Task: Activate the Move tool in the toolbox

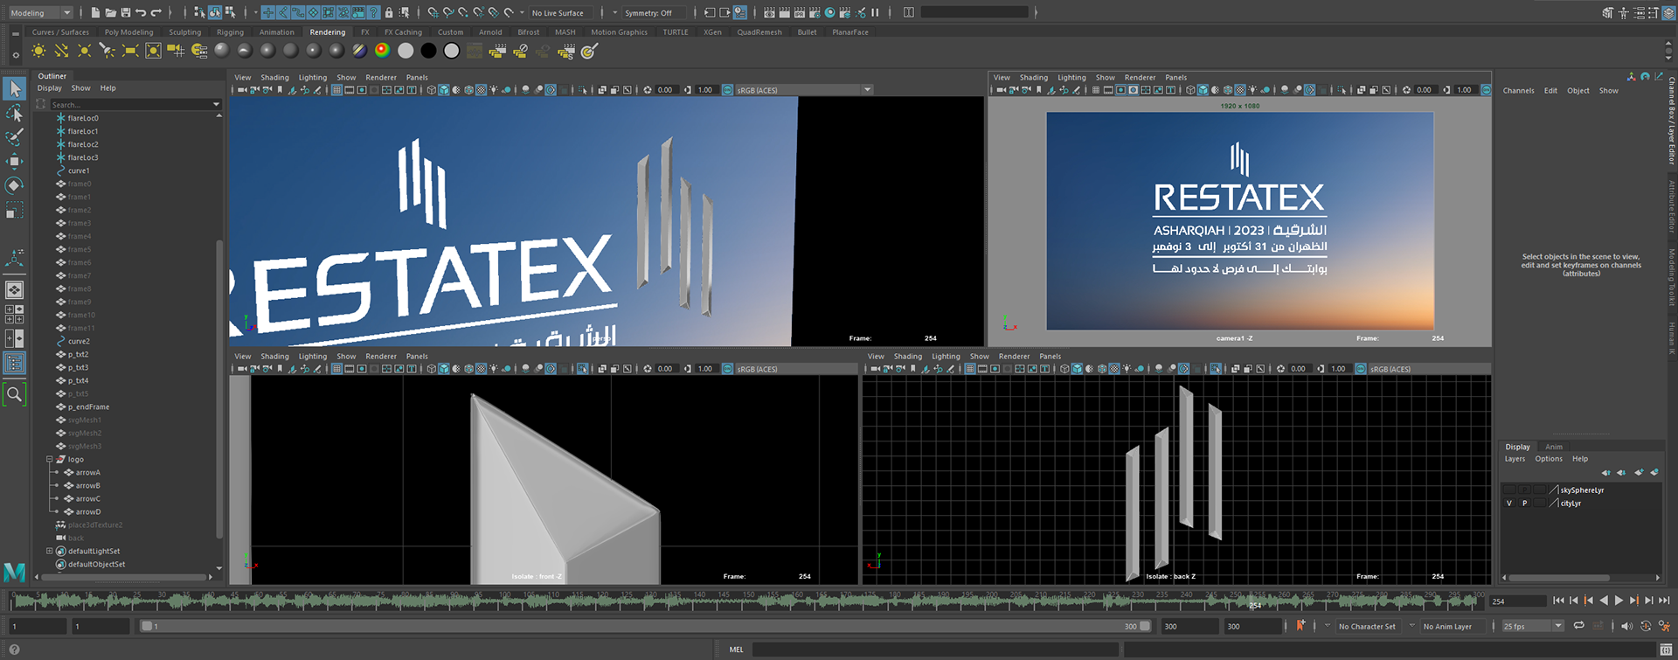Action: click(x=15, y=162)
